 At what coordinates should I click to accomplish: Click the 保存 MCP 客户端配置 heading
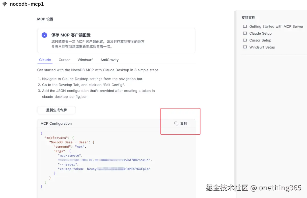click(x=71, y=35)
